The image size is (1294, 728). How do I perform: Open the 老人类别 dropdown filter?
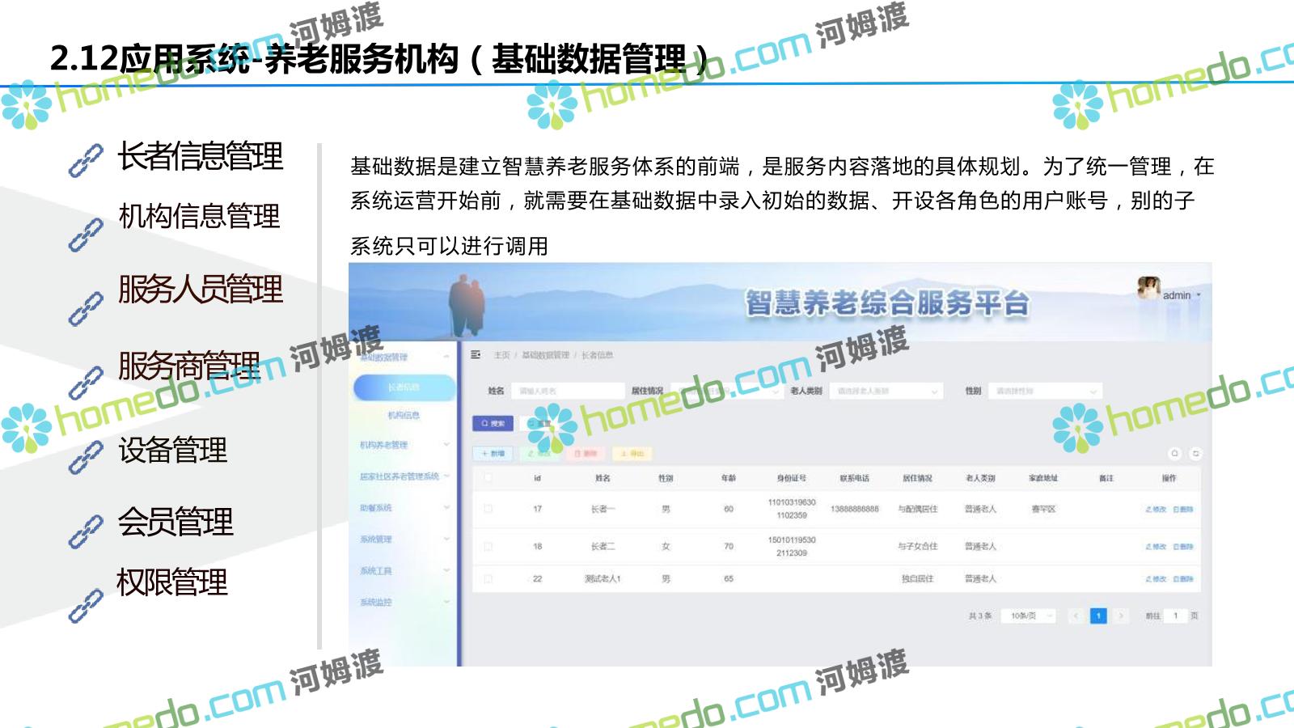point(887,392)
